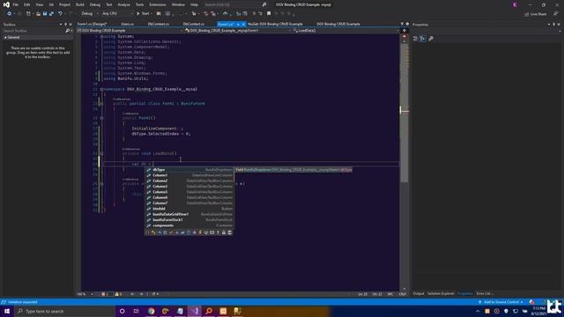The width and height of the screenshot is (564, 317).
Task: Click the Navigate Backward icon in toolbar
Action: 9,14
